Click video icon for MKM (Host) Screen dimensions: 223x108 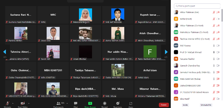218,19
